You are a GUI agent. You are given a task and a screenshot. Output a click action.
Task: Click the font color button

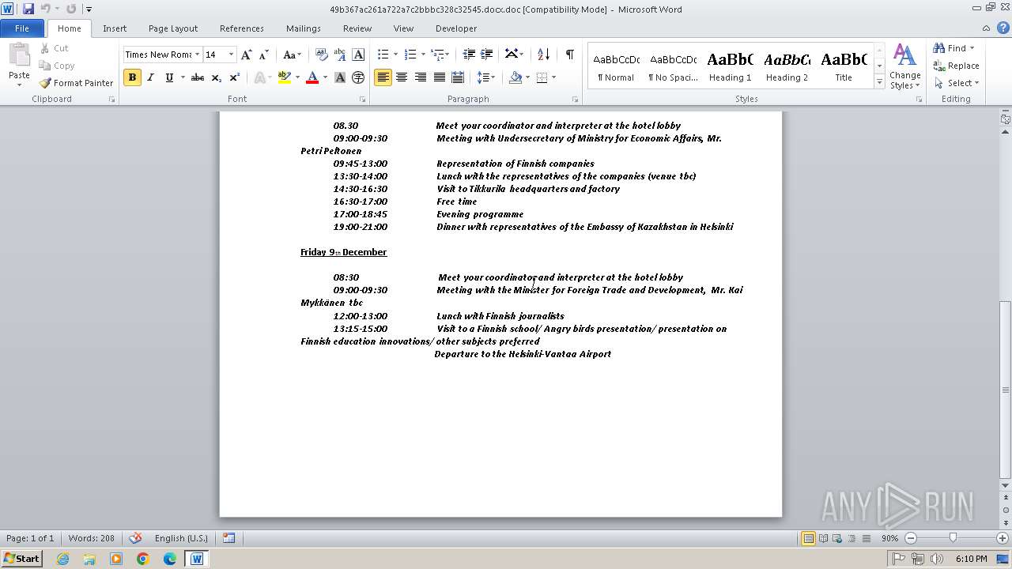312,77
